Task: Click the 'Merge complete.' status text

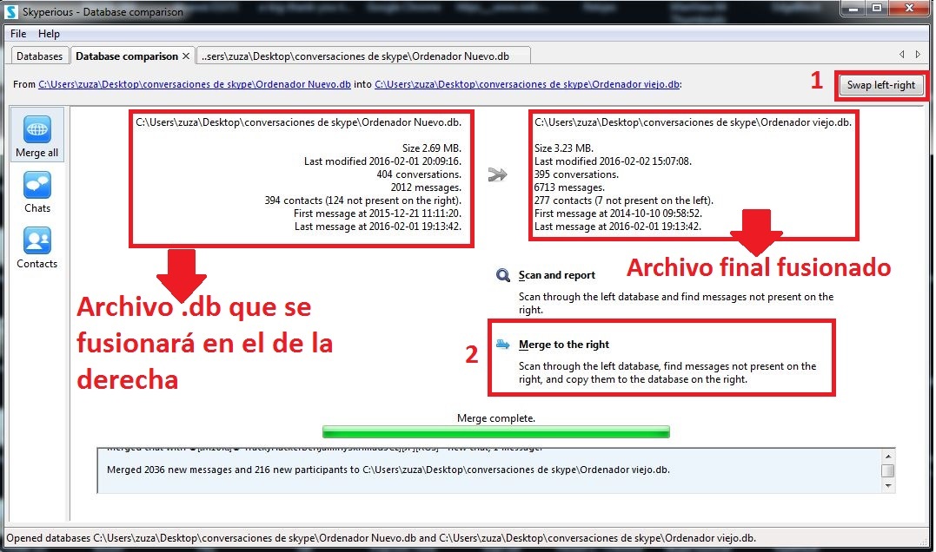Action: pyautogui.click(x=496, y=418)
